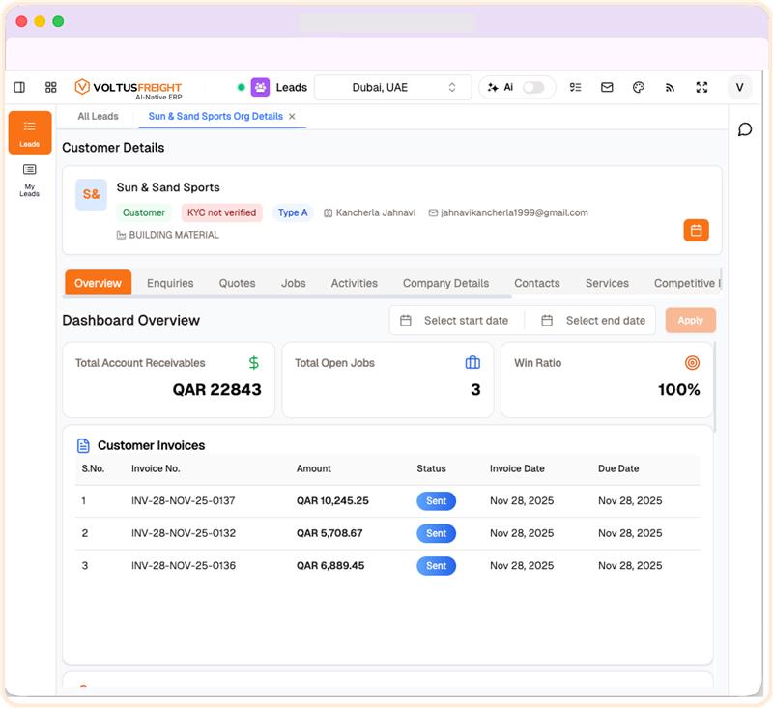
Task: Click the Sent status for INV-28-NOV-25-0137
Action: point(437,501)
